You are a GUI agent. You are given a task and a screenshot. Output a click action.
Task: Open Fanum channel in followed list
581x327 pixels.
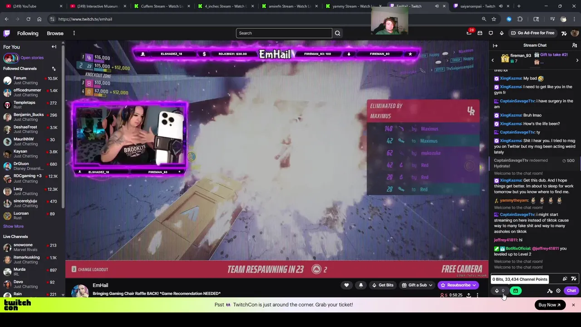pyautogui.click(x=32, y=80)
